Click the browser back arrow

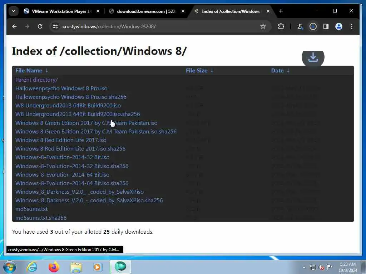(14, 26)
